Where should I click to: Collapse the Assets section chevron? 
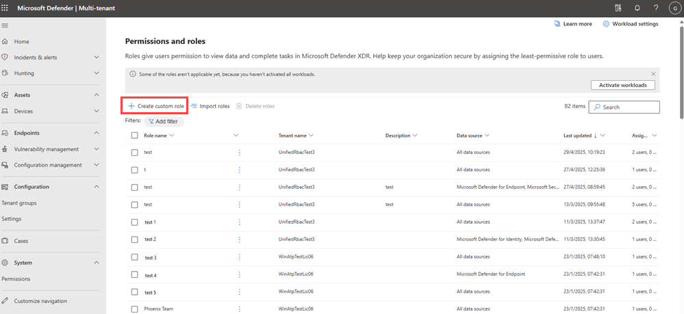click(97, 95)
